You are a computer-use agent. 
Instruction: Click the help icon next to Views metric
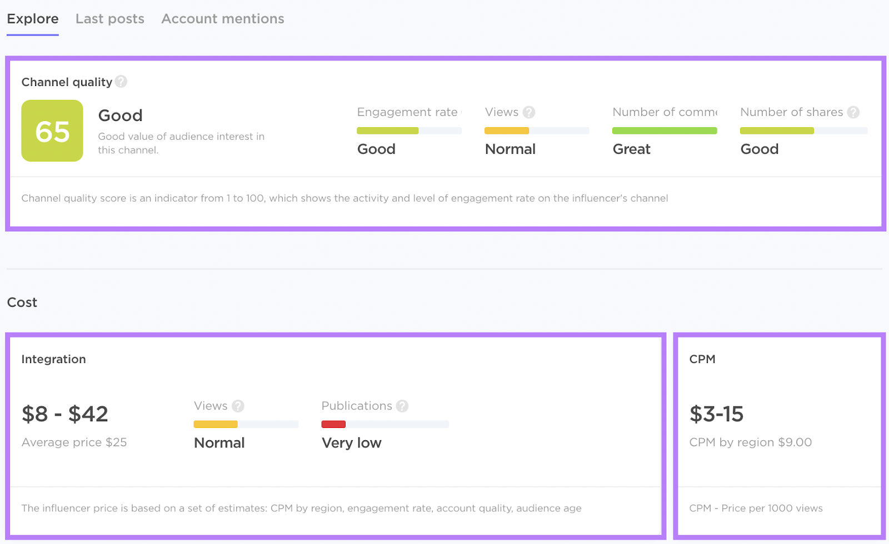coord(528,112)
